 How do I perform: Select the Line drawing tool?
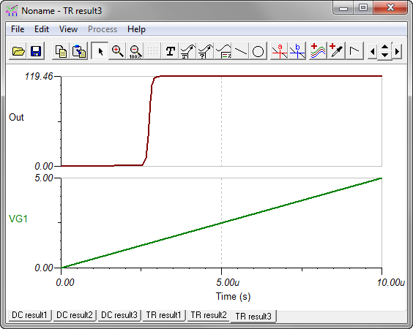pyautogui.click(x=240, y=50)
